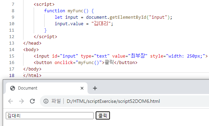This screenshot has width=209, height=126.
Task: Click line number 12 in editor gutter
Action: click(12, 37)
